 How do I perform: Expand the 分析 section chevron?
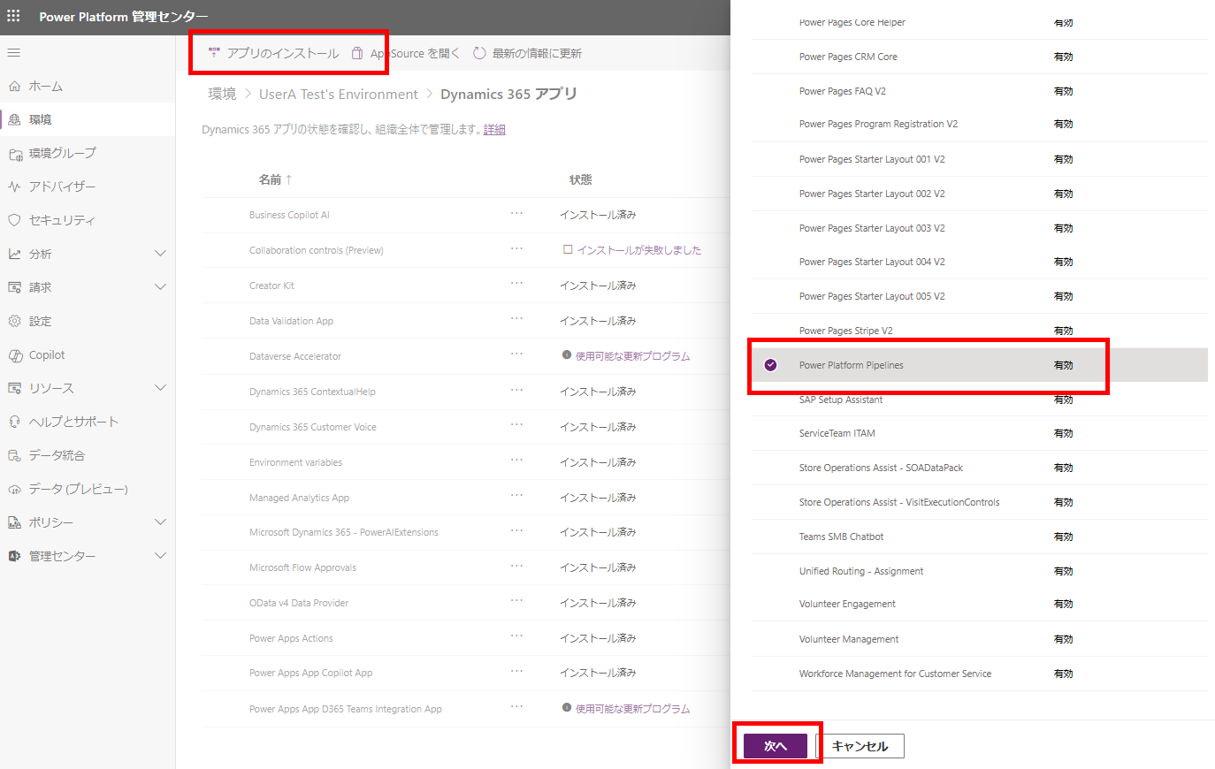[x=160, y=254]
